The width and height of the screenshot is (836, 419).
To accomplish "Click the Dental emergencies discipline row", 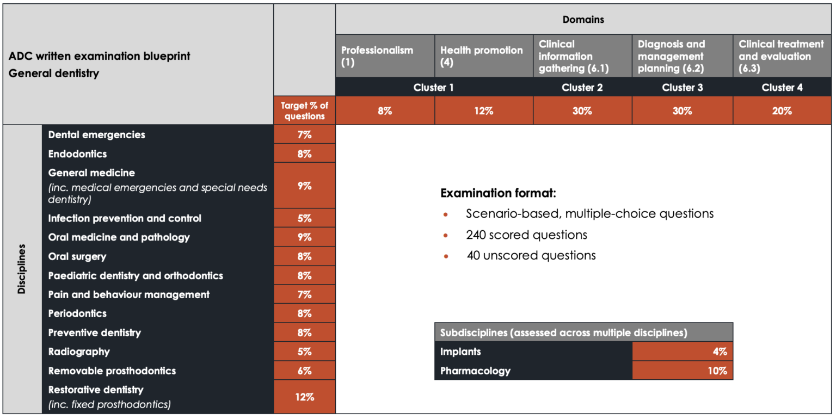I will [97, 134].
